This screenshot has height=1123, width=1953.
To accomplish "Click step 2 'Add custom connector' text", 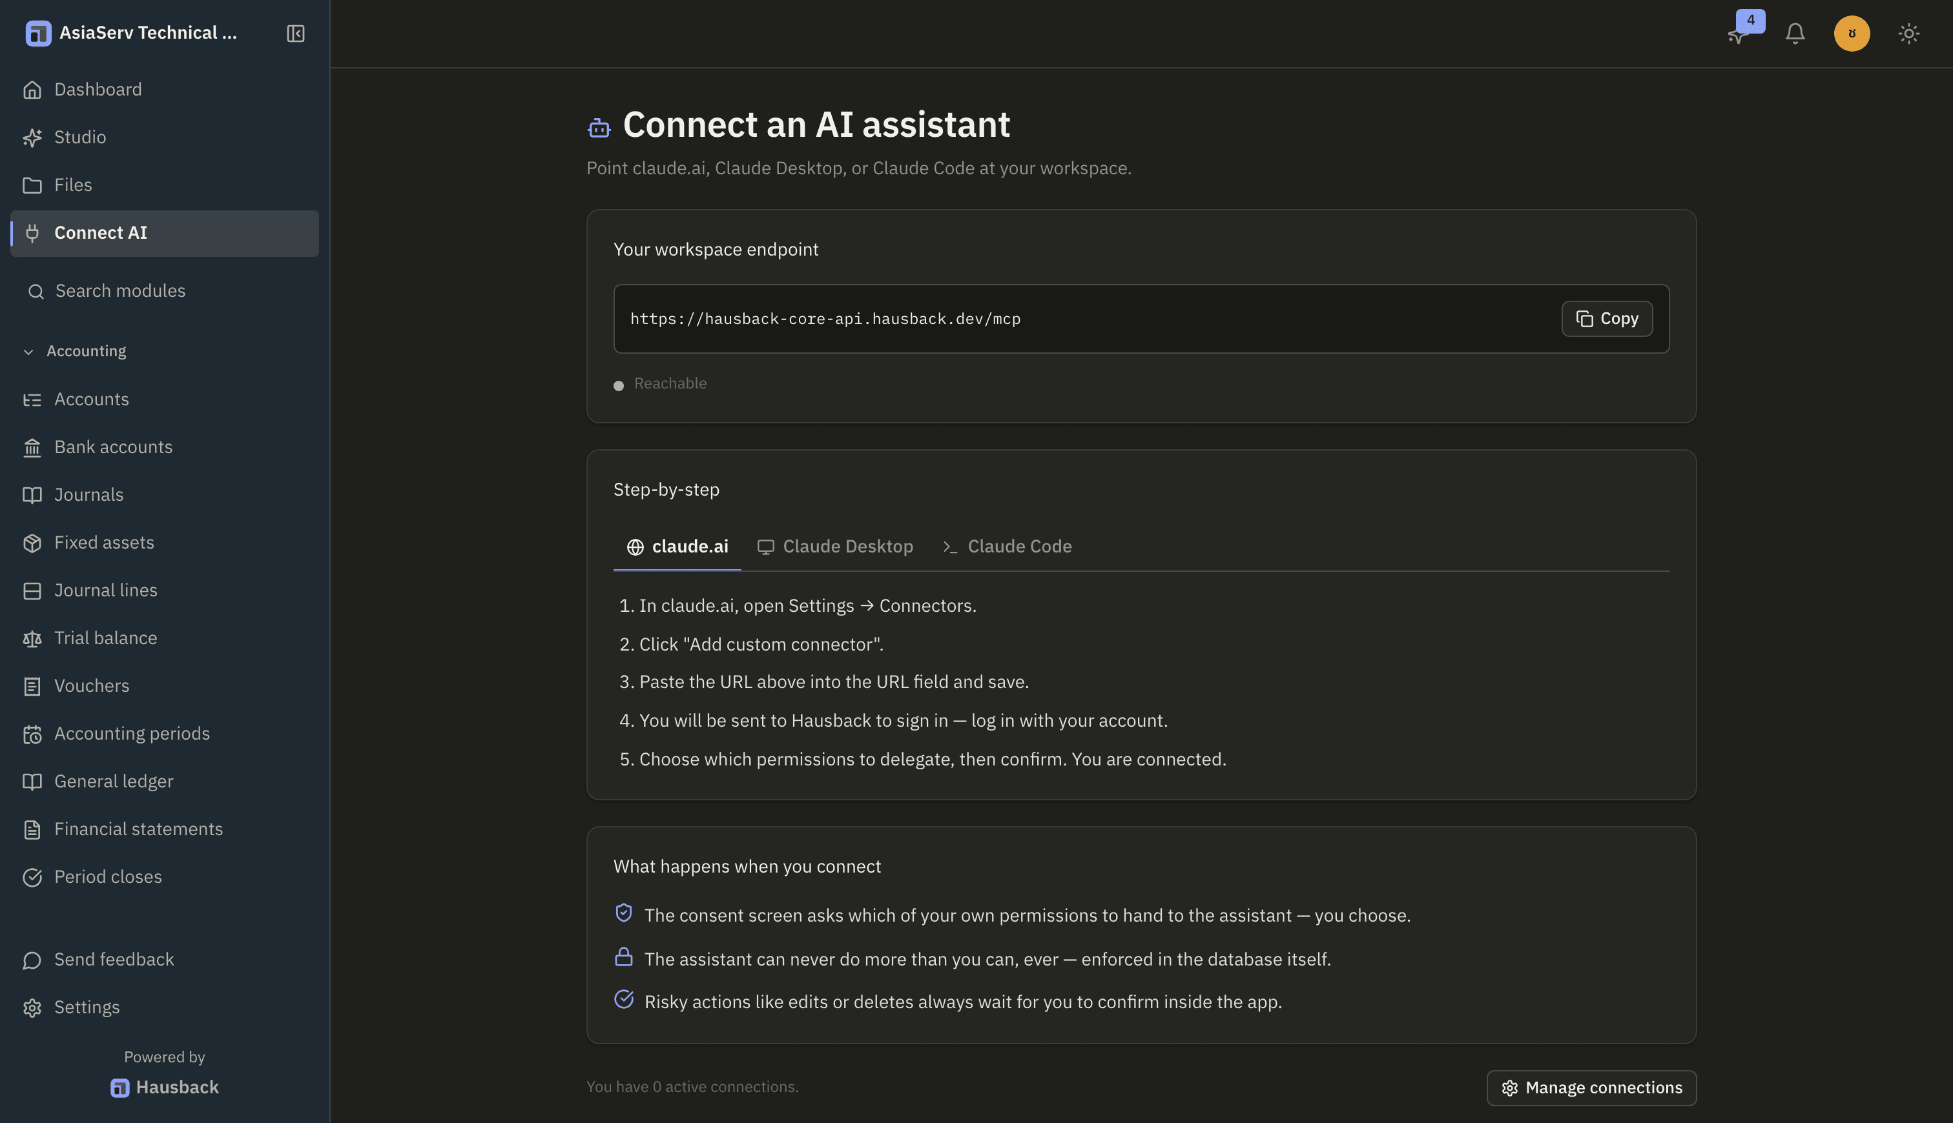I will tap(761, 645).
